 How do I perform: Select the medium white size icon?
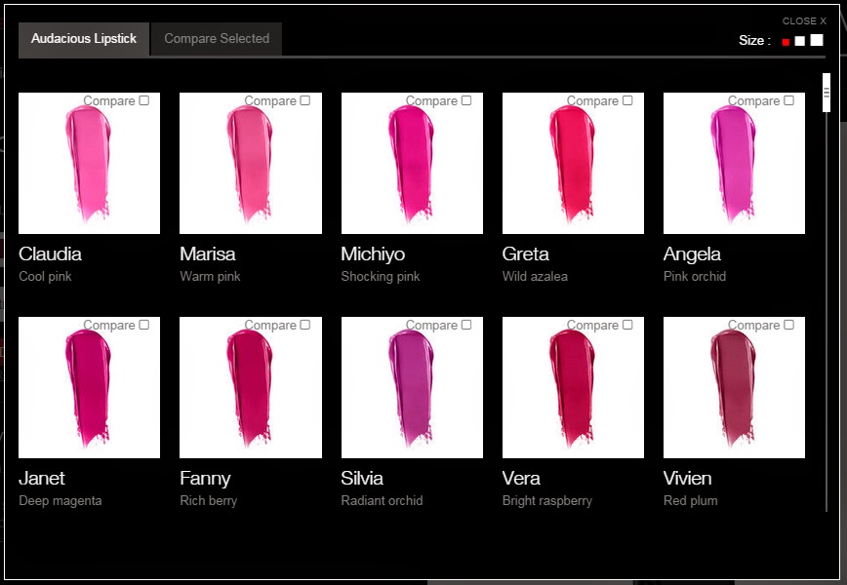tap(799, 41)
